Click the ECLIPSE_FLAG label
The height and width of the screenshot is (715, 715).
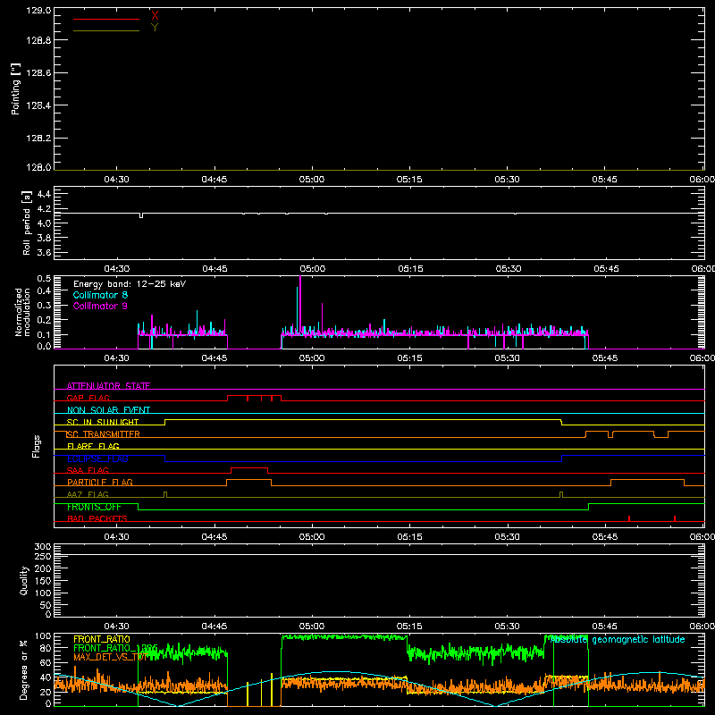coord(97,458)
